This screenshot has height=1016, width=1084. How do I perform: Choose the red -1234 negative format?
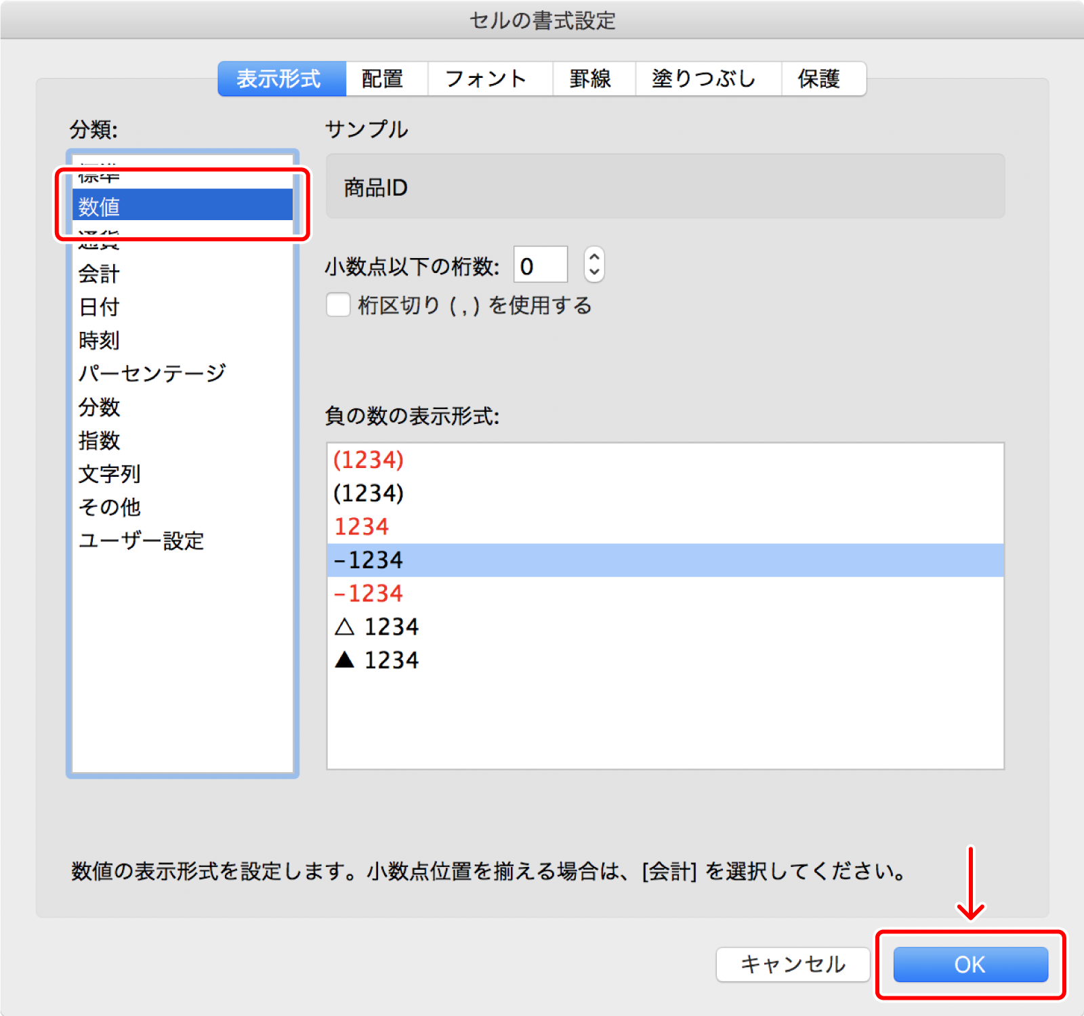click(368, 593)
